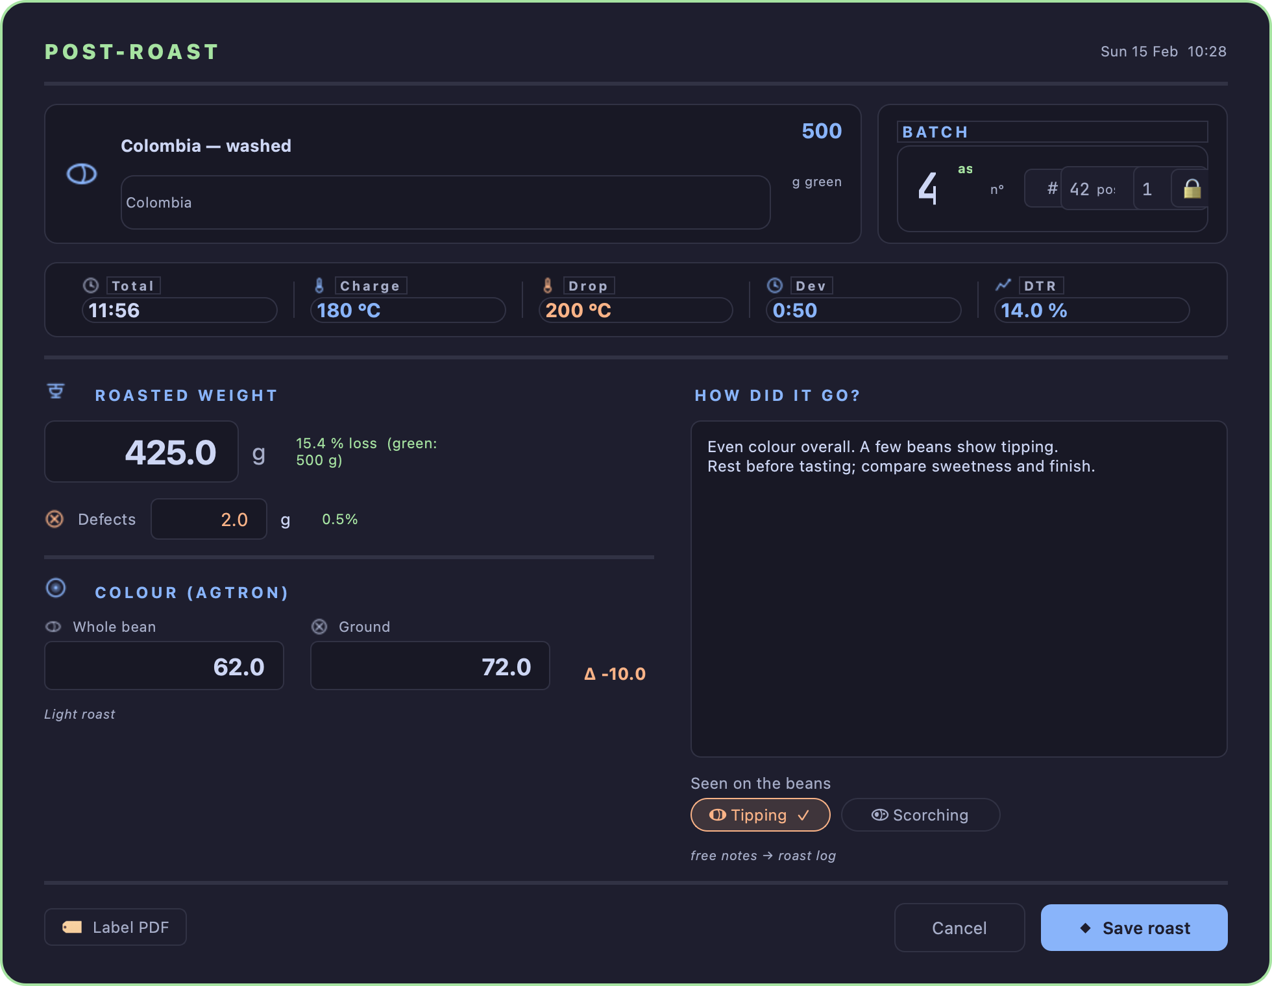This screenshot has width=1272, height=986.
Task: Click the target icon beside Colour (Agtron)
Action: [x=56, y=588]
